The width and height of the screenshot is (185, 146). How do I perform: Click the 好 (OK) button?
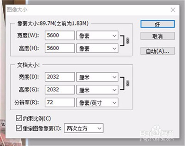[158, 24]
